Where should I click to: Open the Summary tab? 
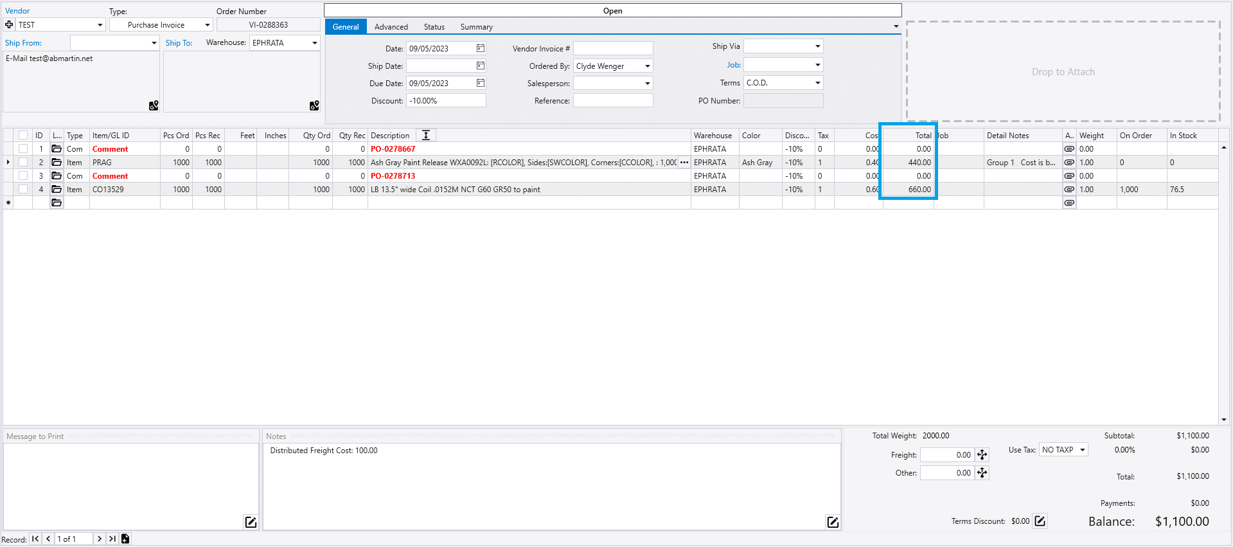tap(476, 27)
